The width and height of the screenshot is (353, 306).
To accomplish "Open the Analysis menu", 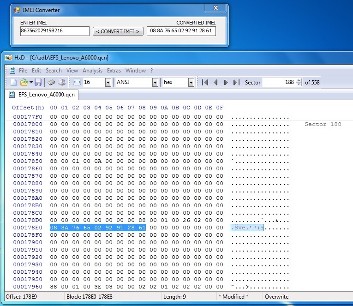I will coord(92,71).
